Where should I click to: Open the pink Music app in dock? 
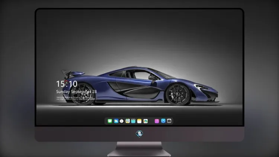157,121
